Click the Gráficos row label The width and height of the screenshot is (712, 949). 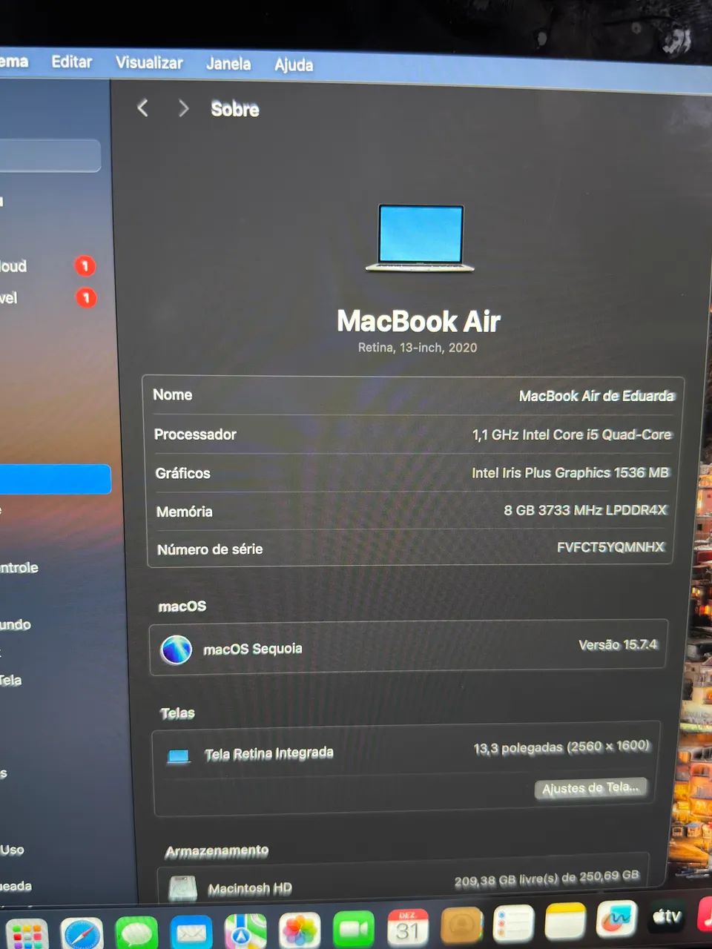182,473
